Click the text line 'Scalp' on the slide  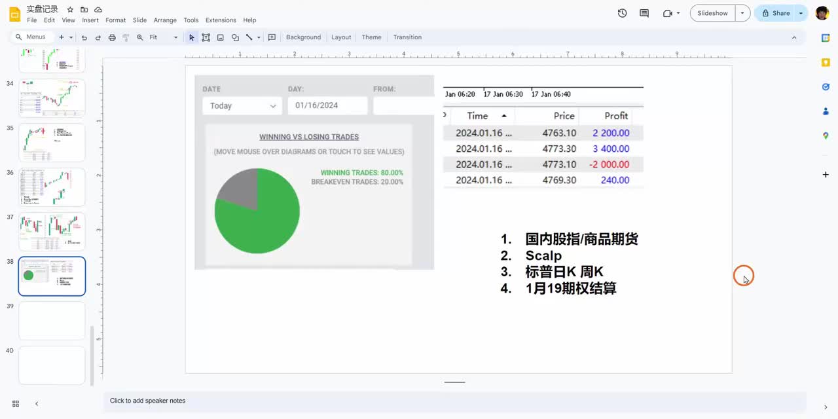(543, 255)
